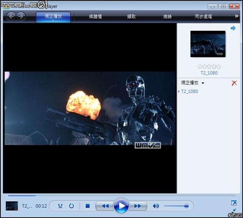Rate the video using the star rating

[x=209, y=67]
